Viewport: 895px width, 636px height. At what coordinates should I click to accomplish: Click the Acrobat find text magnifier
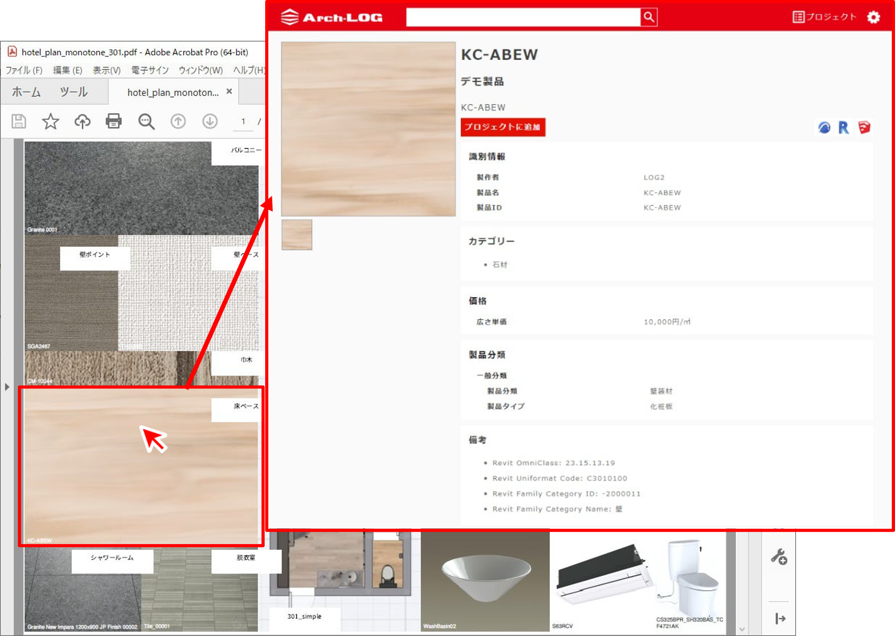pos(146,121)
